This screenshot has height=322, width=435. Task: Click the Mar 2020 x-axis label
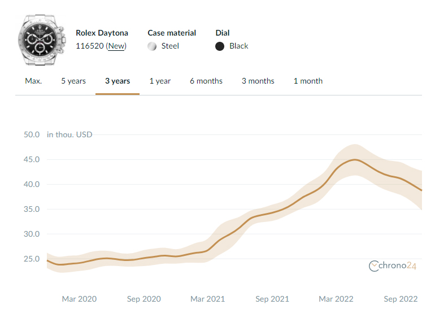pyautogui.click(x=79, y=299)
